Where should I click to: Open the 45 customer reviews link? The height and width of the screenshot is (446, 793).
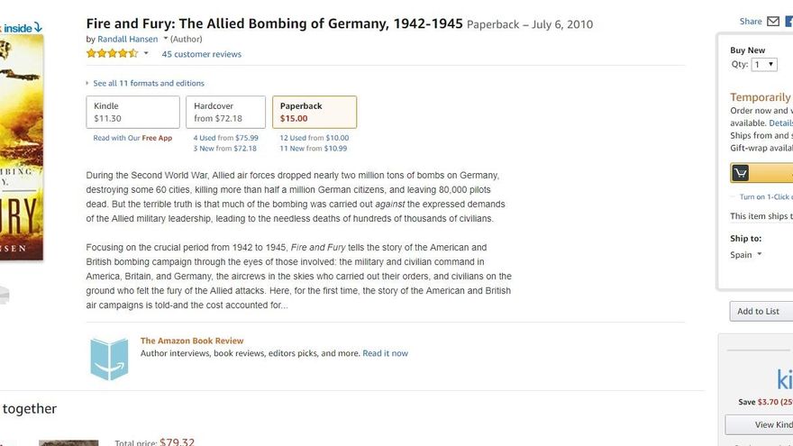[202, 54]
